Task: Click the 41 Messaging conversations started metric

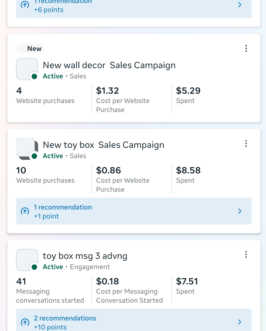Action: coord(50,290)
